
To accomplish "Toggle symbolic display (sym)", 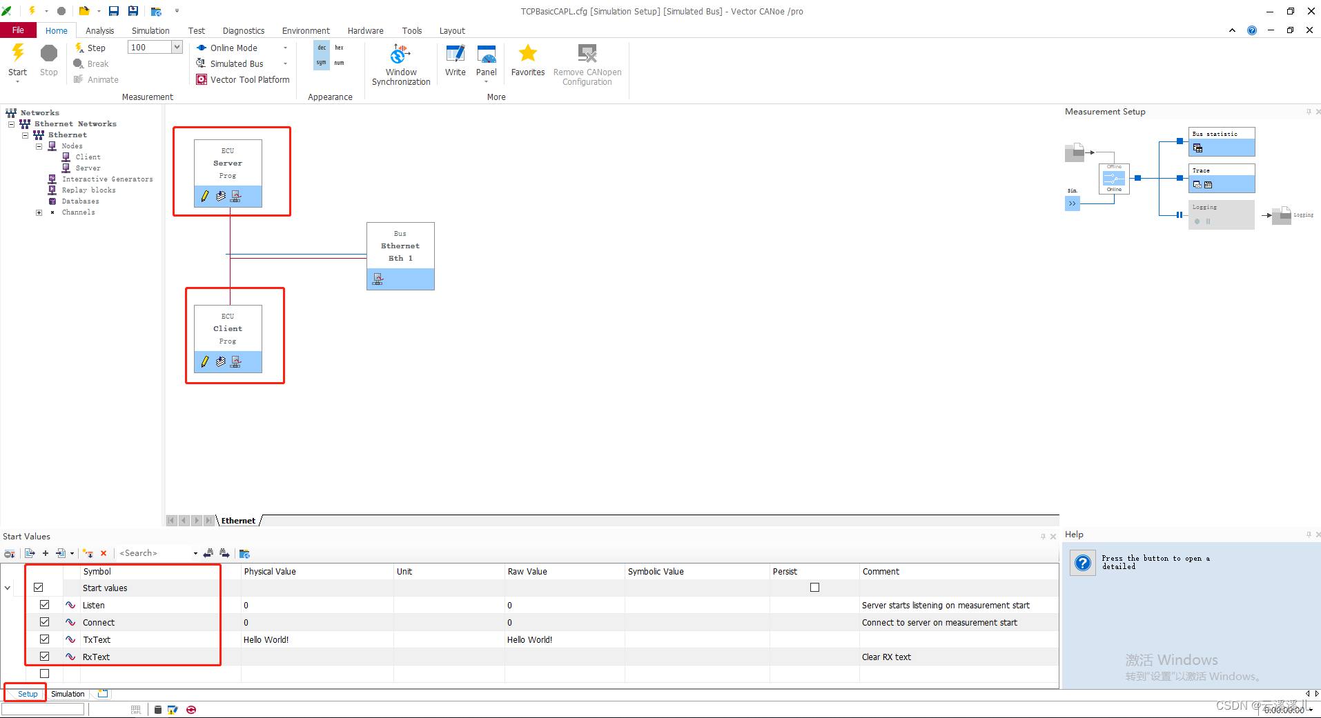I will point(322,63).
